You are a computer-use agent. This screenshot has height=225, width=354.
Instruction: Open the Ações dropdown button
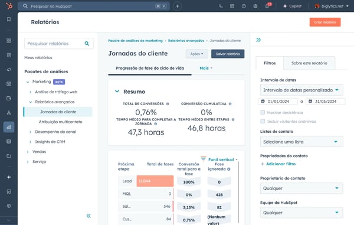pos(196,54)
